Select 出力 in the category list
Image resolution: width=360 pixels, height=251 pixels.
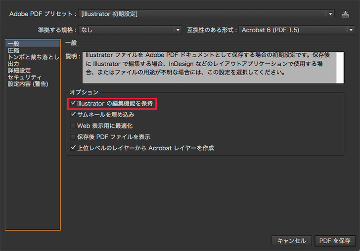pyautogui.click(x=33, y=64)
